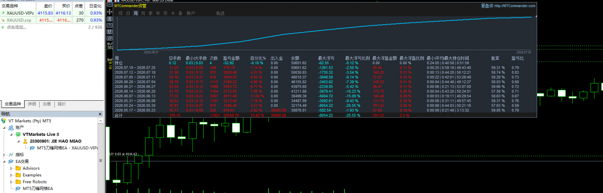Click the 指标 indicators icon

click(x=11, y=154)
